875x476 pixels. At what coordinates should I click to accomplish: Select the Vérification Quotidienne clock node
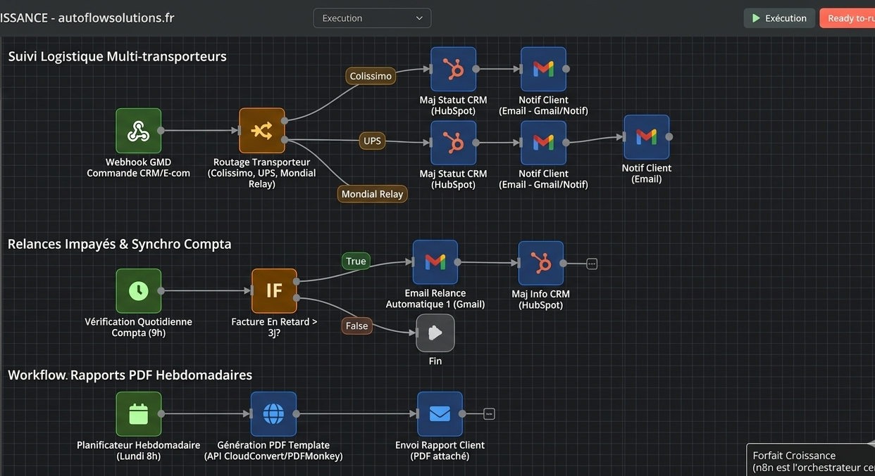point(139,290)
